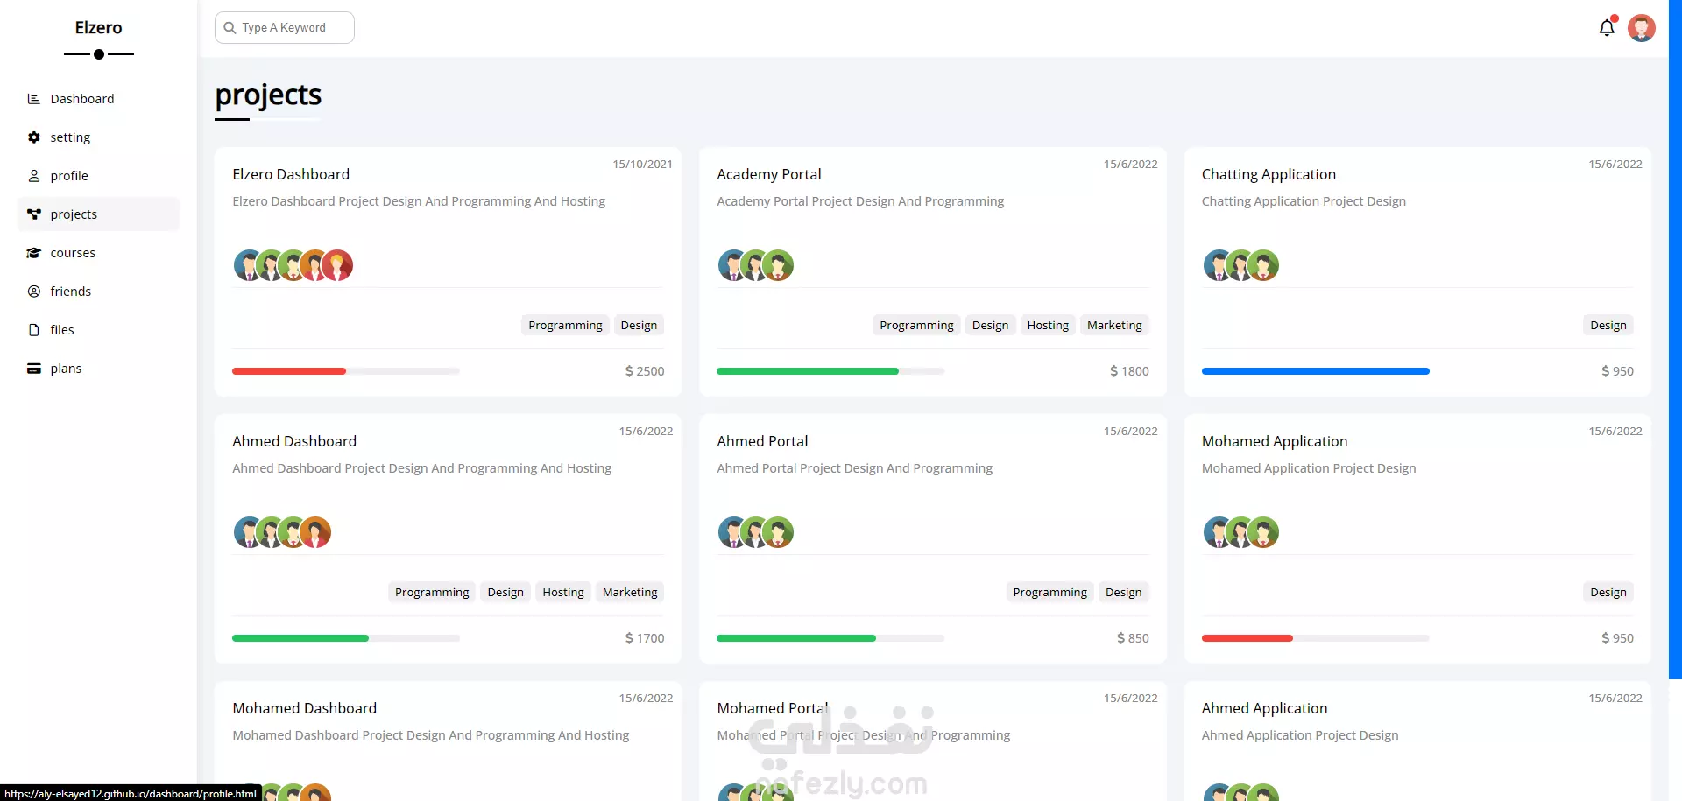
Task: Open the user avatar at top right
Action: [1642, 28]
